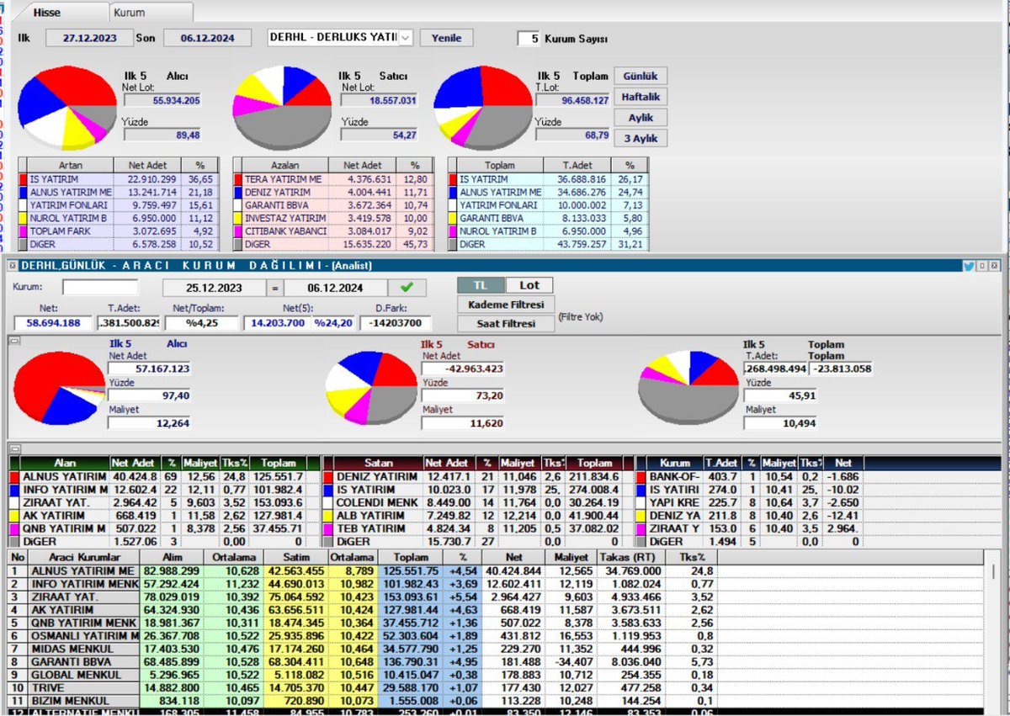Open the DERHL - DERLUKS stock dropdown
The width and height of the screenshot is (1010, 716).
pyautogui.click(x=406, y=38)
